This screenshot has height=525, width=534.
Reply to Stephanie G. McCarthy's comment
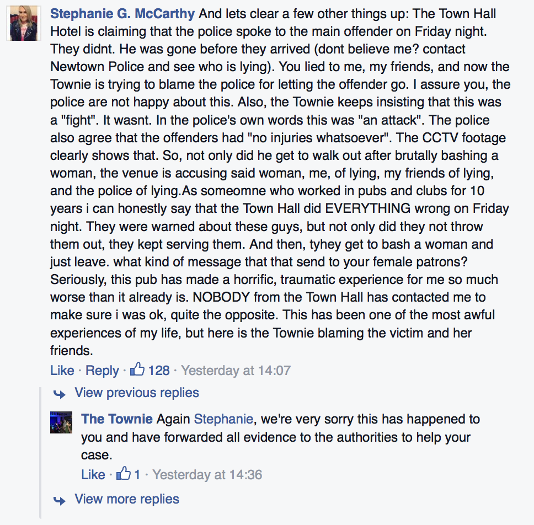102,371
